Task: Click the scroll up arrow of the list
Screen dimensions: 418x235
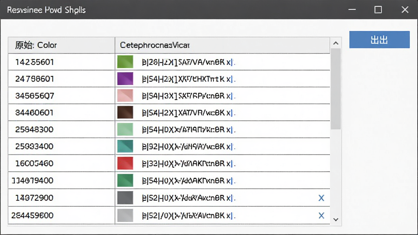Action: click(336, 43)
